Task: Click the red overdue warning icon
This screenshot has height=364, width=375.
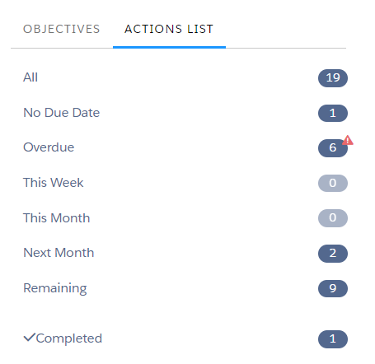Action: [x=348, y=140]
